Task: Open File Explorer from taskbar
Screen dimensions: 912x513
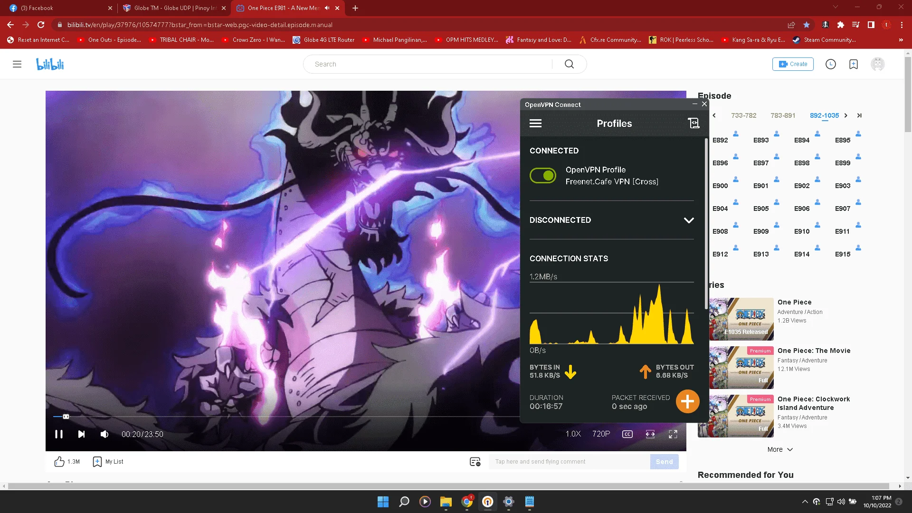Action: 446,502
